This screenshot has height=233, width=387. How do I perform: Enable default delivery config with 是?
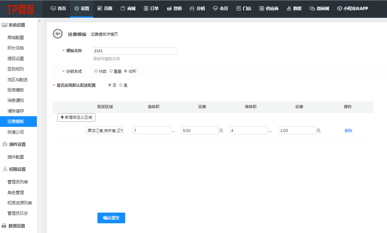[x=121, y=85]
